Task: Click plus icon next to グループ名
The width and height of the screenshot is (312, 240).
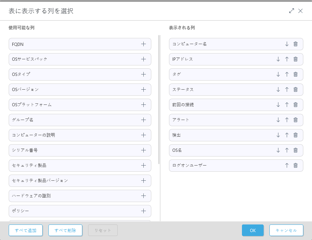Action: pos(143,120)
